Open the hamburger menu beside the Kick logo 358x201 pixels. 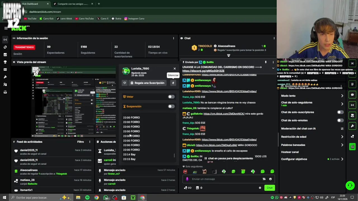[6, 28]
